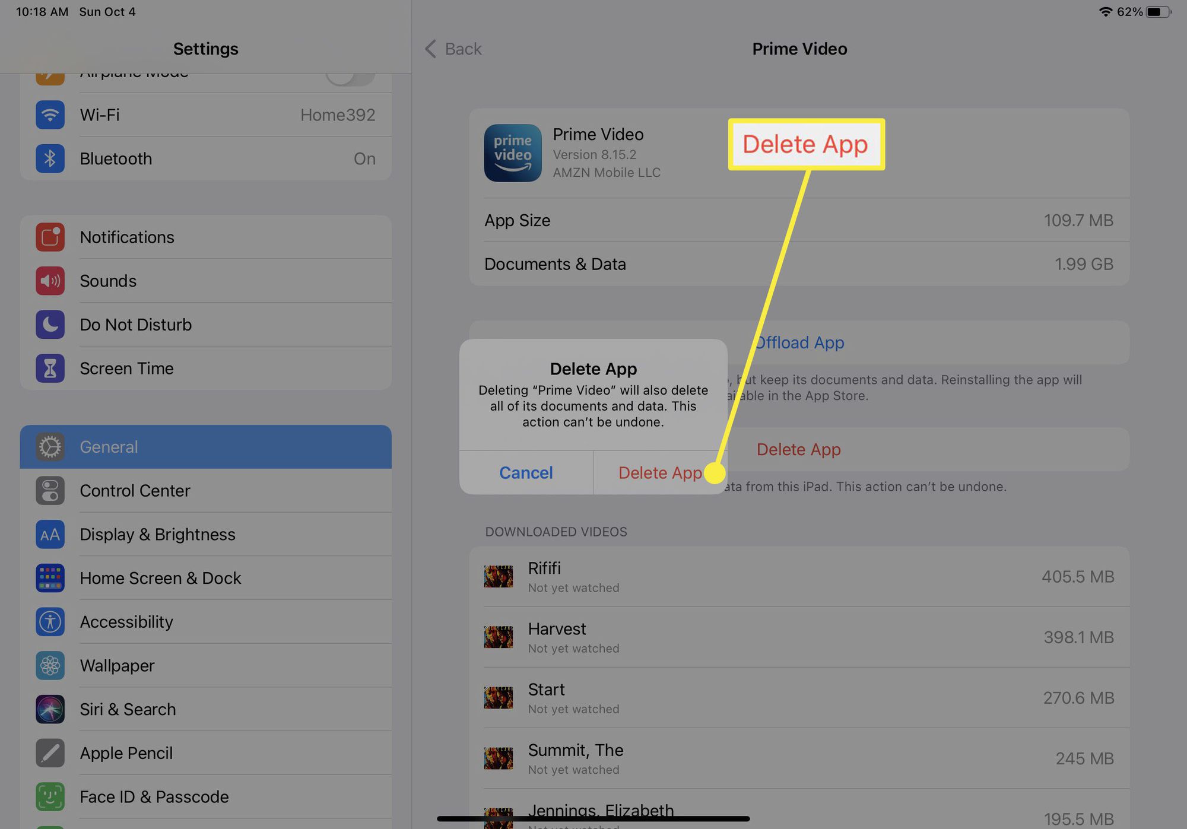The width and height of the screenshot is (1187, 829).
Task: Expand Home Screen & Dock settings
Action: [x=205, y=577]
